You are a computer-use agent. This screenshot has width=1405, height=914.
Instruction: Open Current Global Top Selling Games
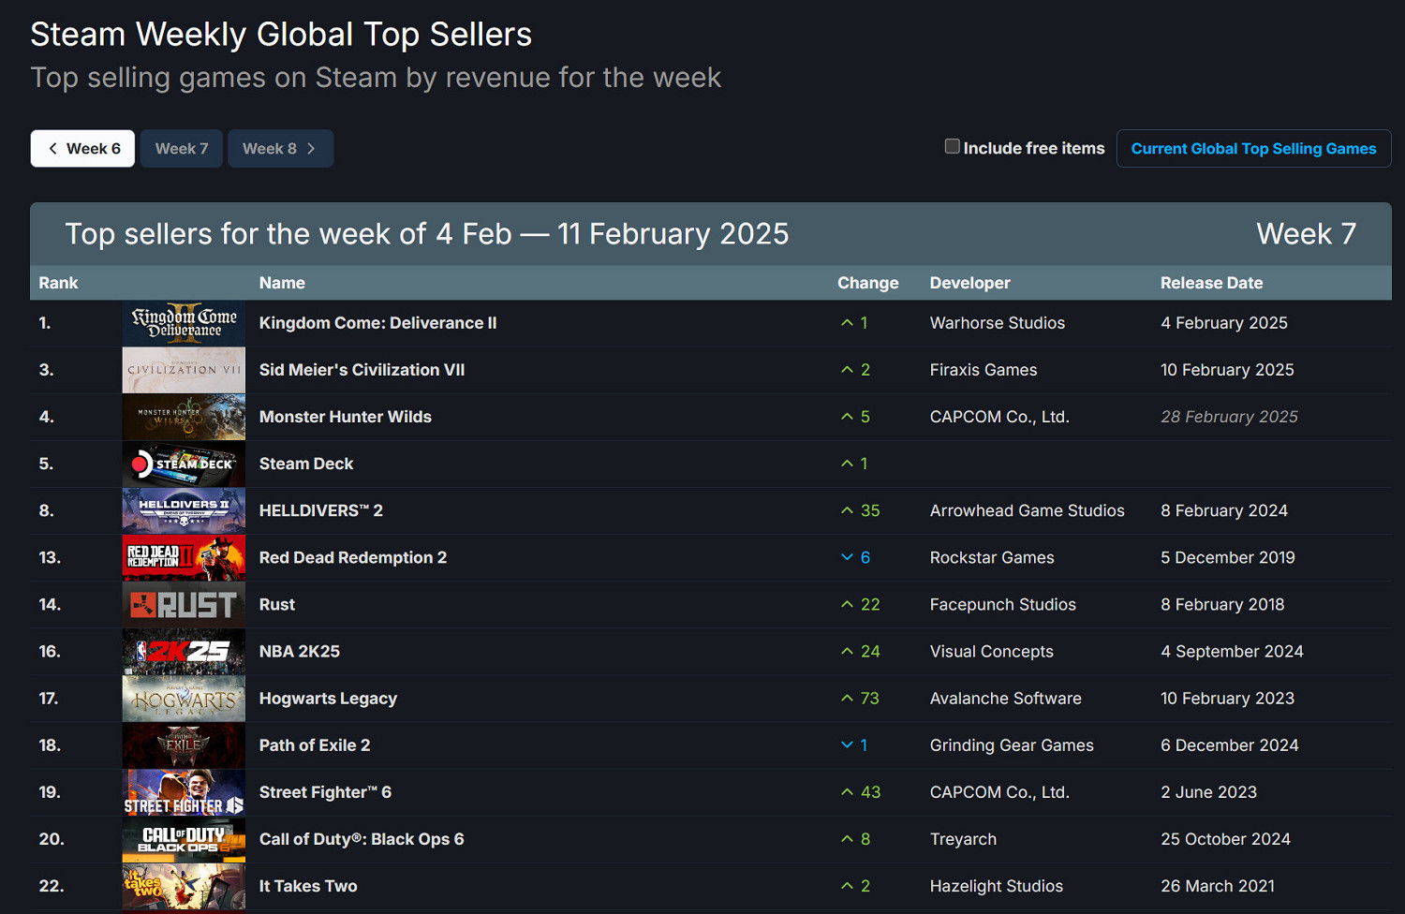[x=1253, y=149]
